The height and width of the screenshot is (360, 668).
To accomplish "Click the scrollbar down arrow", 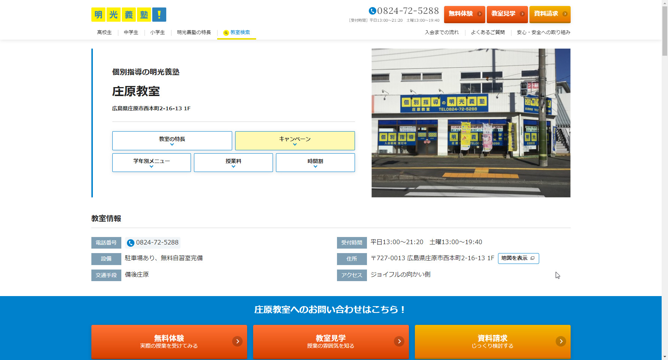I will (665, 357).
